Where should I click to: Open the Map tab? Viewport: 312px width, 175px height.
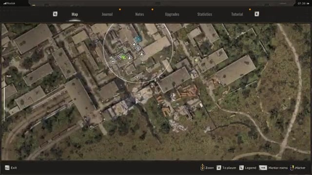click(75, 14)
